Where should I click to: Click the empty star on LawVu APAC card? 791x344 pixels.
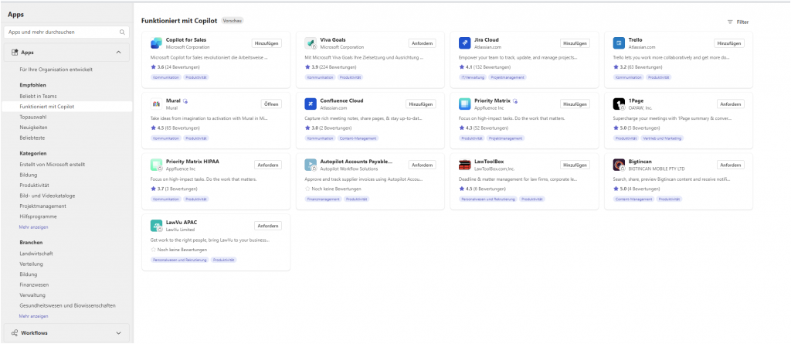pos(154,250)
